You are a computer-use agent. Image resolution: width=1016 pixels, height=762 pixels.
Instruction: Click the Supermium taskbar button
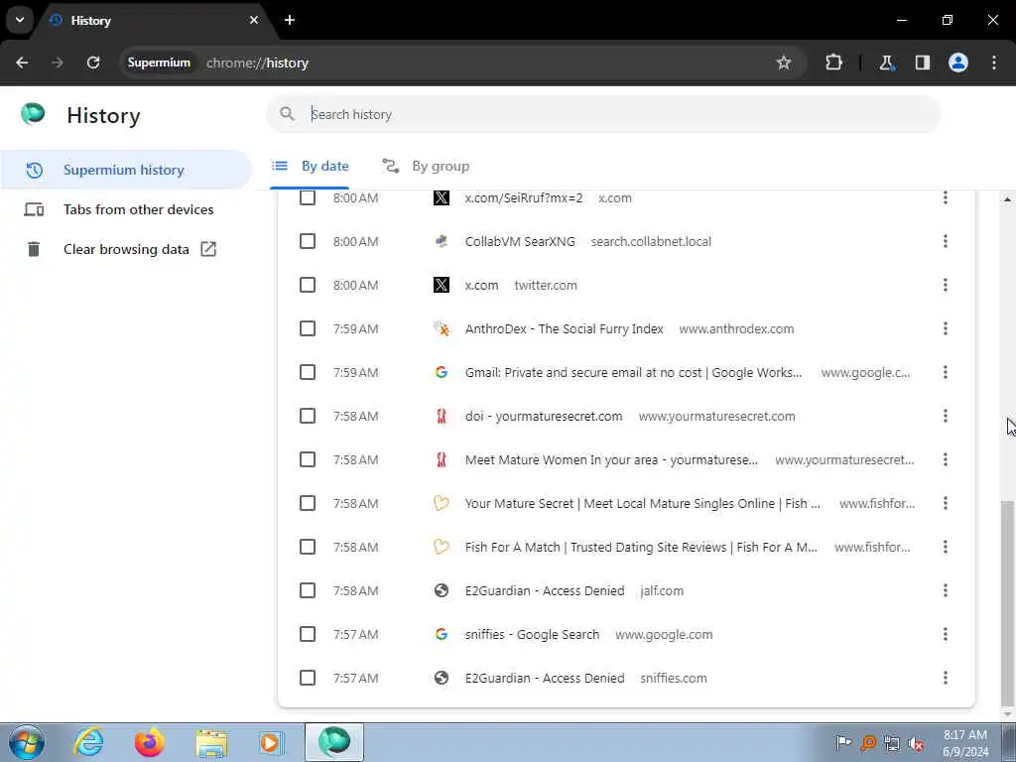(x=333, y=742)
